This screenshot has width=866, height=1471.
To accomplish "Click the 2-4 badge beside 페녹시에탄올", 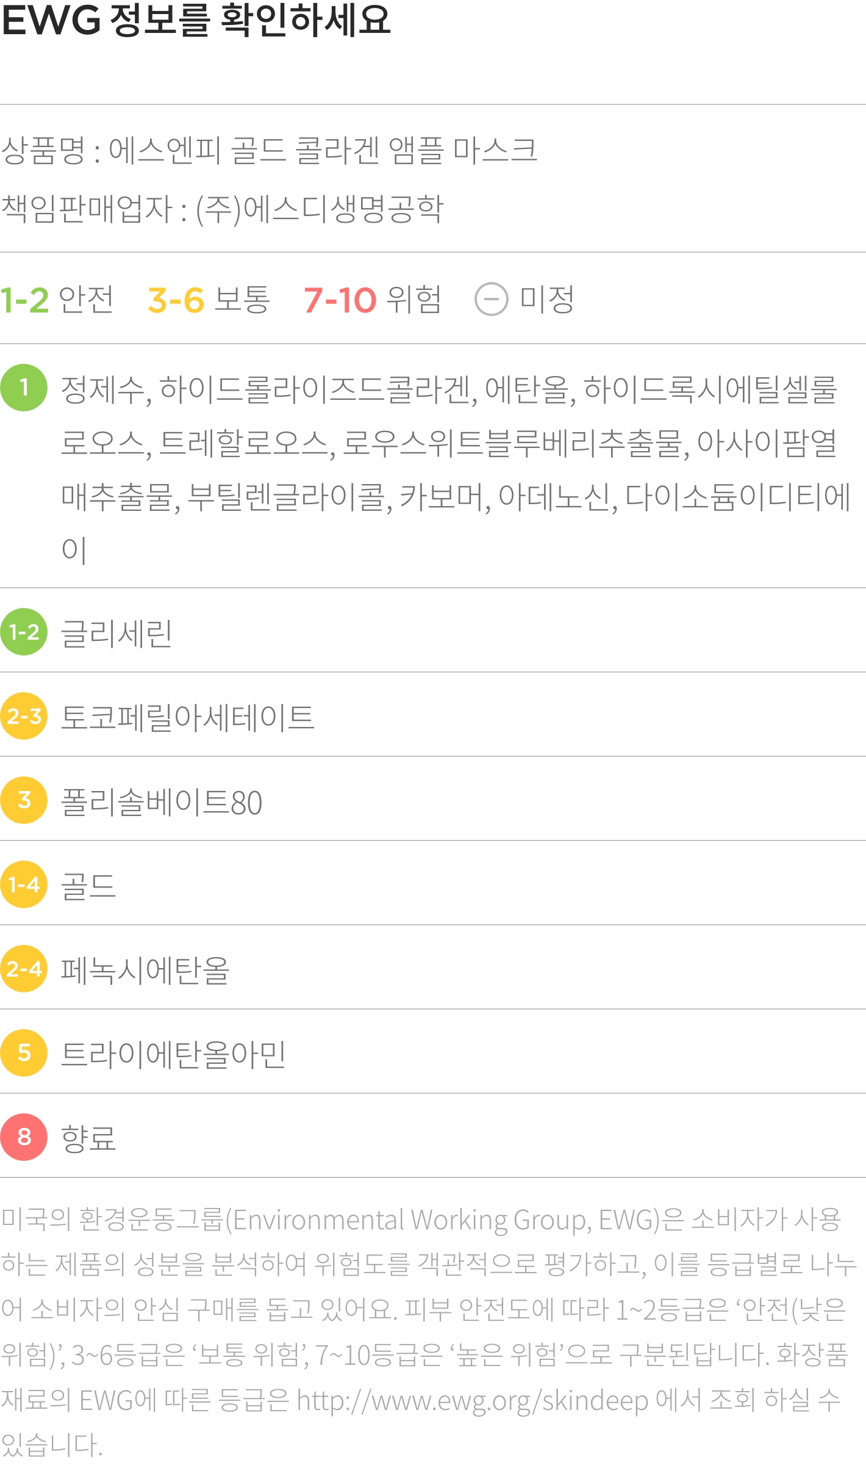I will click(24, 969).
